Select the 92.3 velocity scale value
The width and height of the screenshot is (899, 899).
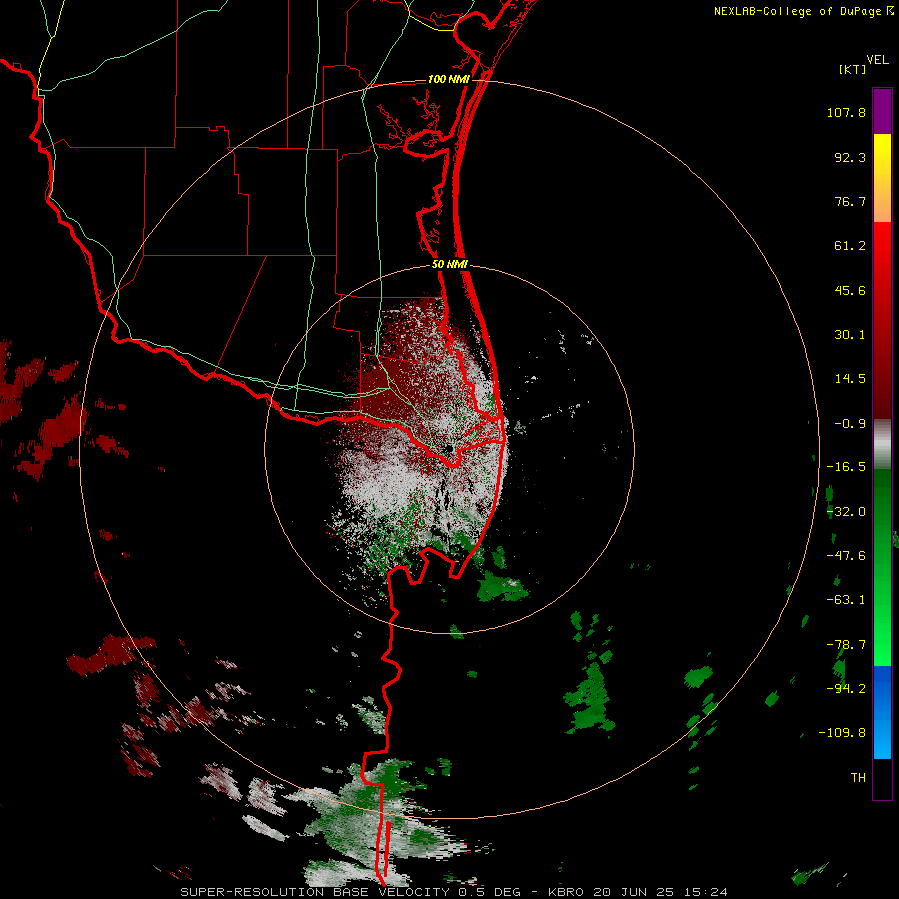850,157
